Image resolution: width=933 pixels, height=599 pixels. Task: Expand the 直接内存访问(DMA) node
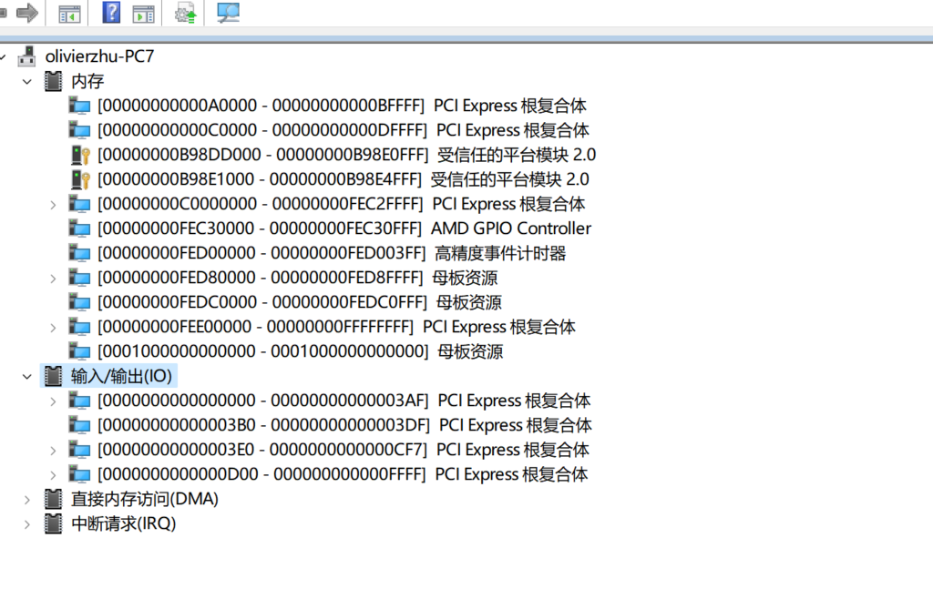tap(26, 499)
